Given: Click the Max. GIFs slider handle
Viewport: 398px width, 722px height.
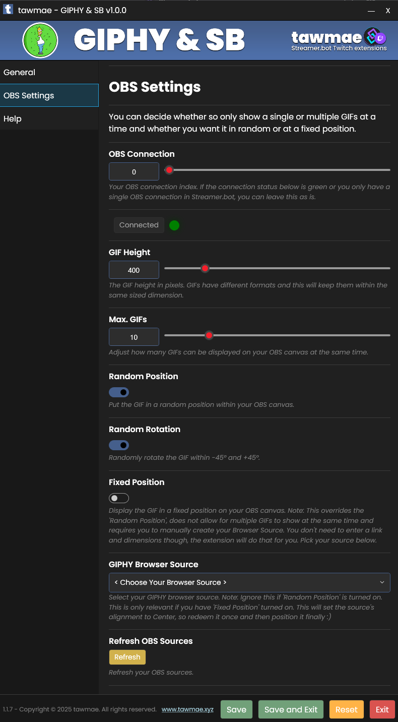Looking at the screenshot, I should pyautogui.click(x=209, y=335).
